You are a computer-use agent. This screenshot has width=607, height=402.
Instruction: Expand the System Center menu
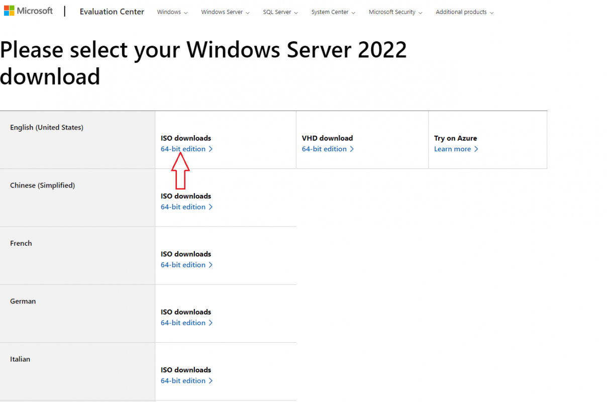[x=333, y=12]
